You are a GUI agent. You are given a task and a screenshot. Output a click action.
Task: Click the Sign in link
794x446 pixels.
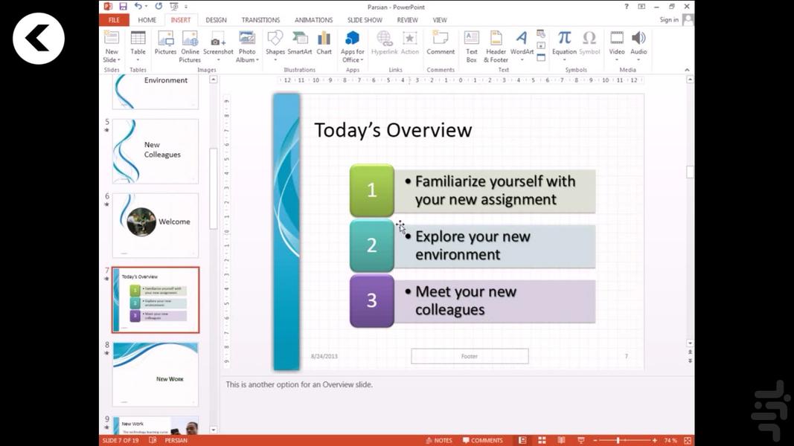pyautogui.click(x=669, y=20)
